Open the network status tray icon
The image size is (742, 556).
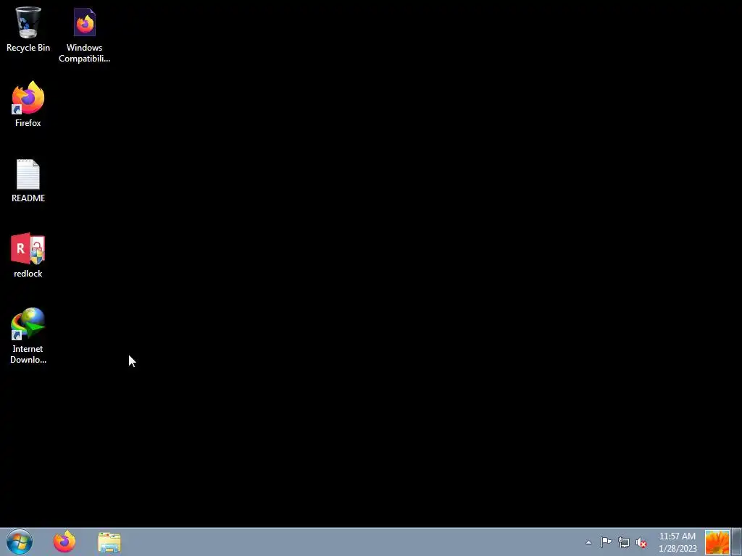(624, 542)
